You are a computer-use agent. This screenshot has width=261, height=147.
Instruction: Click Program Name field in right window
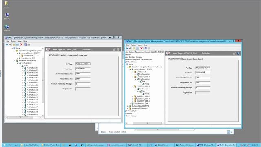203,93
